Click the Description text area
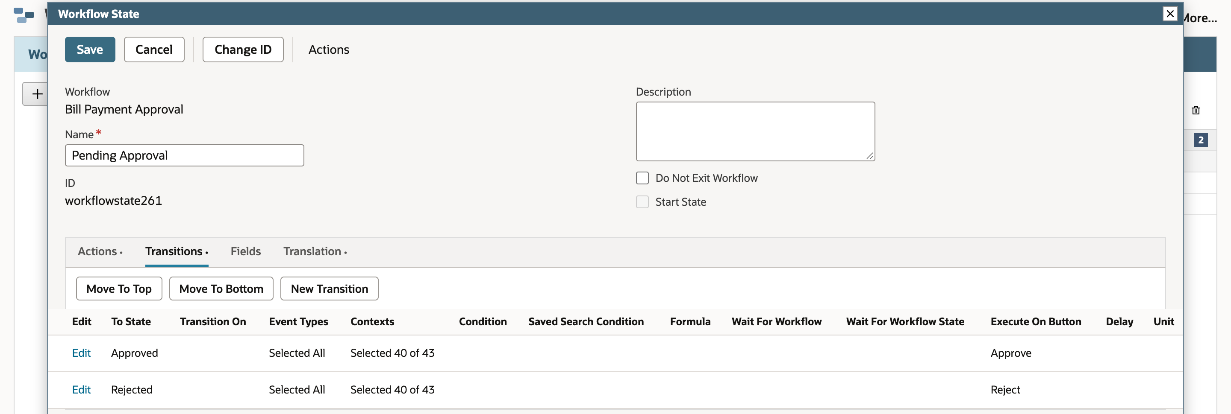 (x=755, y=131)
